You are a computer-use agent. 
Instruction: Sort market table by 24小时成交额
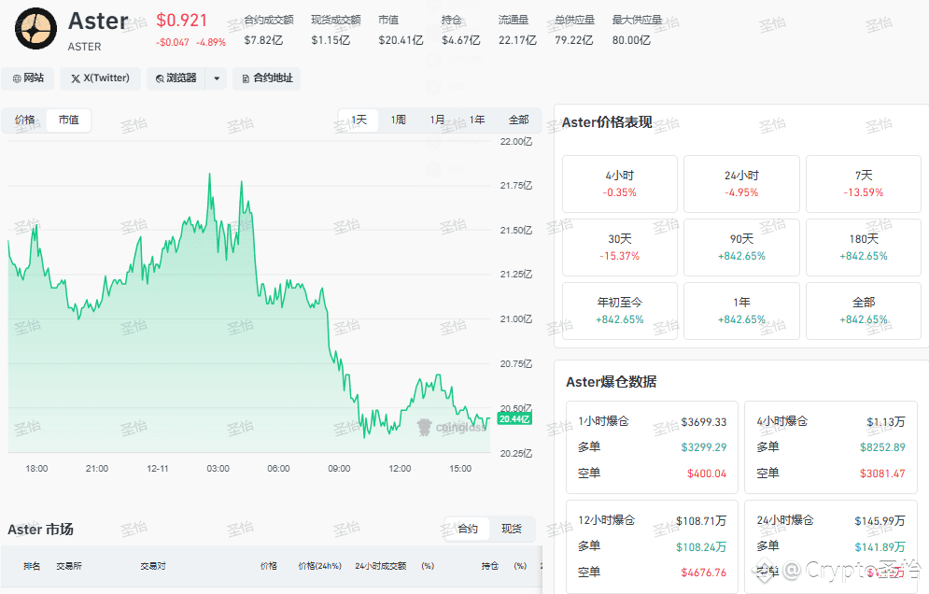pyautogui.click(x=380, y=566)
